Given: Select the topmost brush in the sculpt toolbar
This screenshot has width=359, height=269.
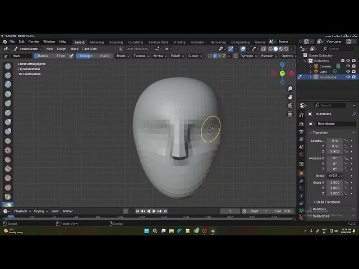Looking at the screenshot, I should point(8,66).
